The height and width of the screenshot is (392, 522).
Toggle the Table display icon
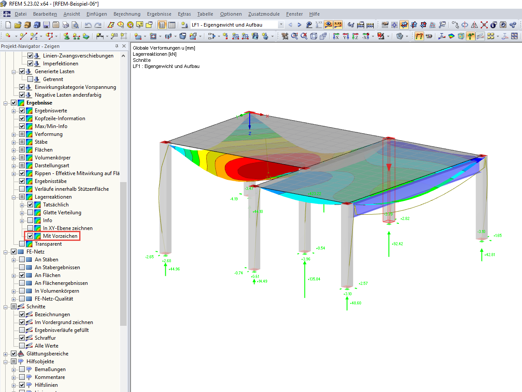click(x=172, y=25)
